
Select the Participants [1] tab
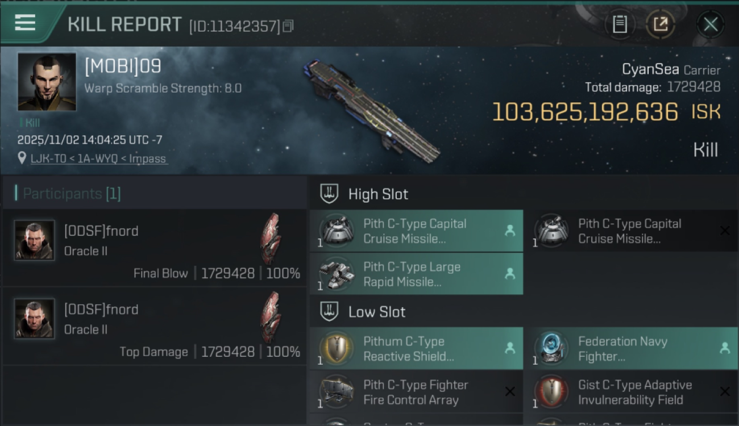tap(72, 194)
